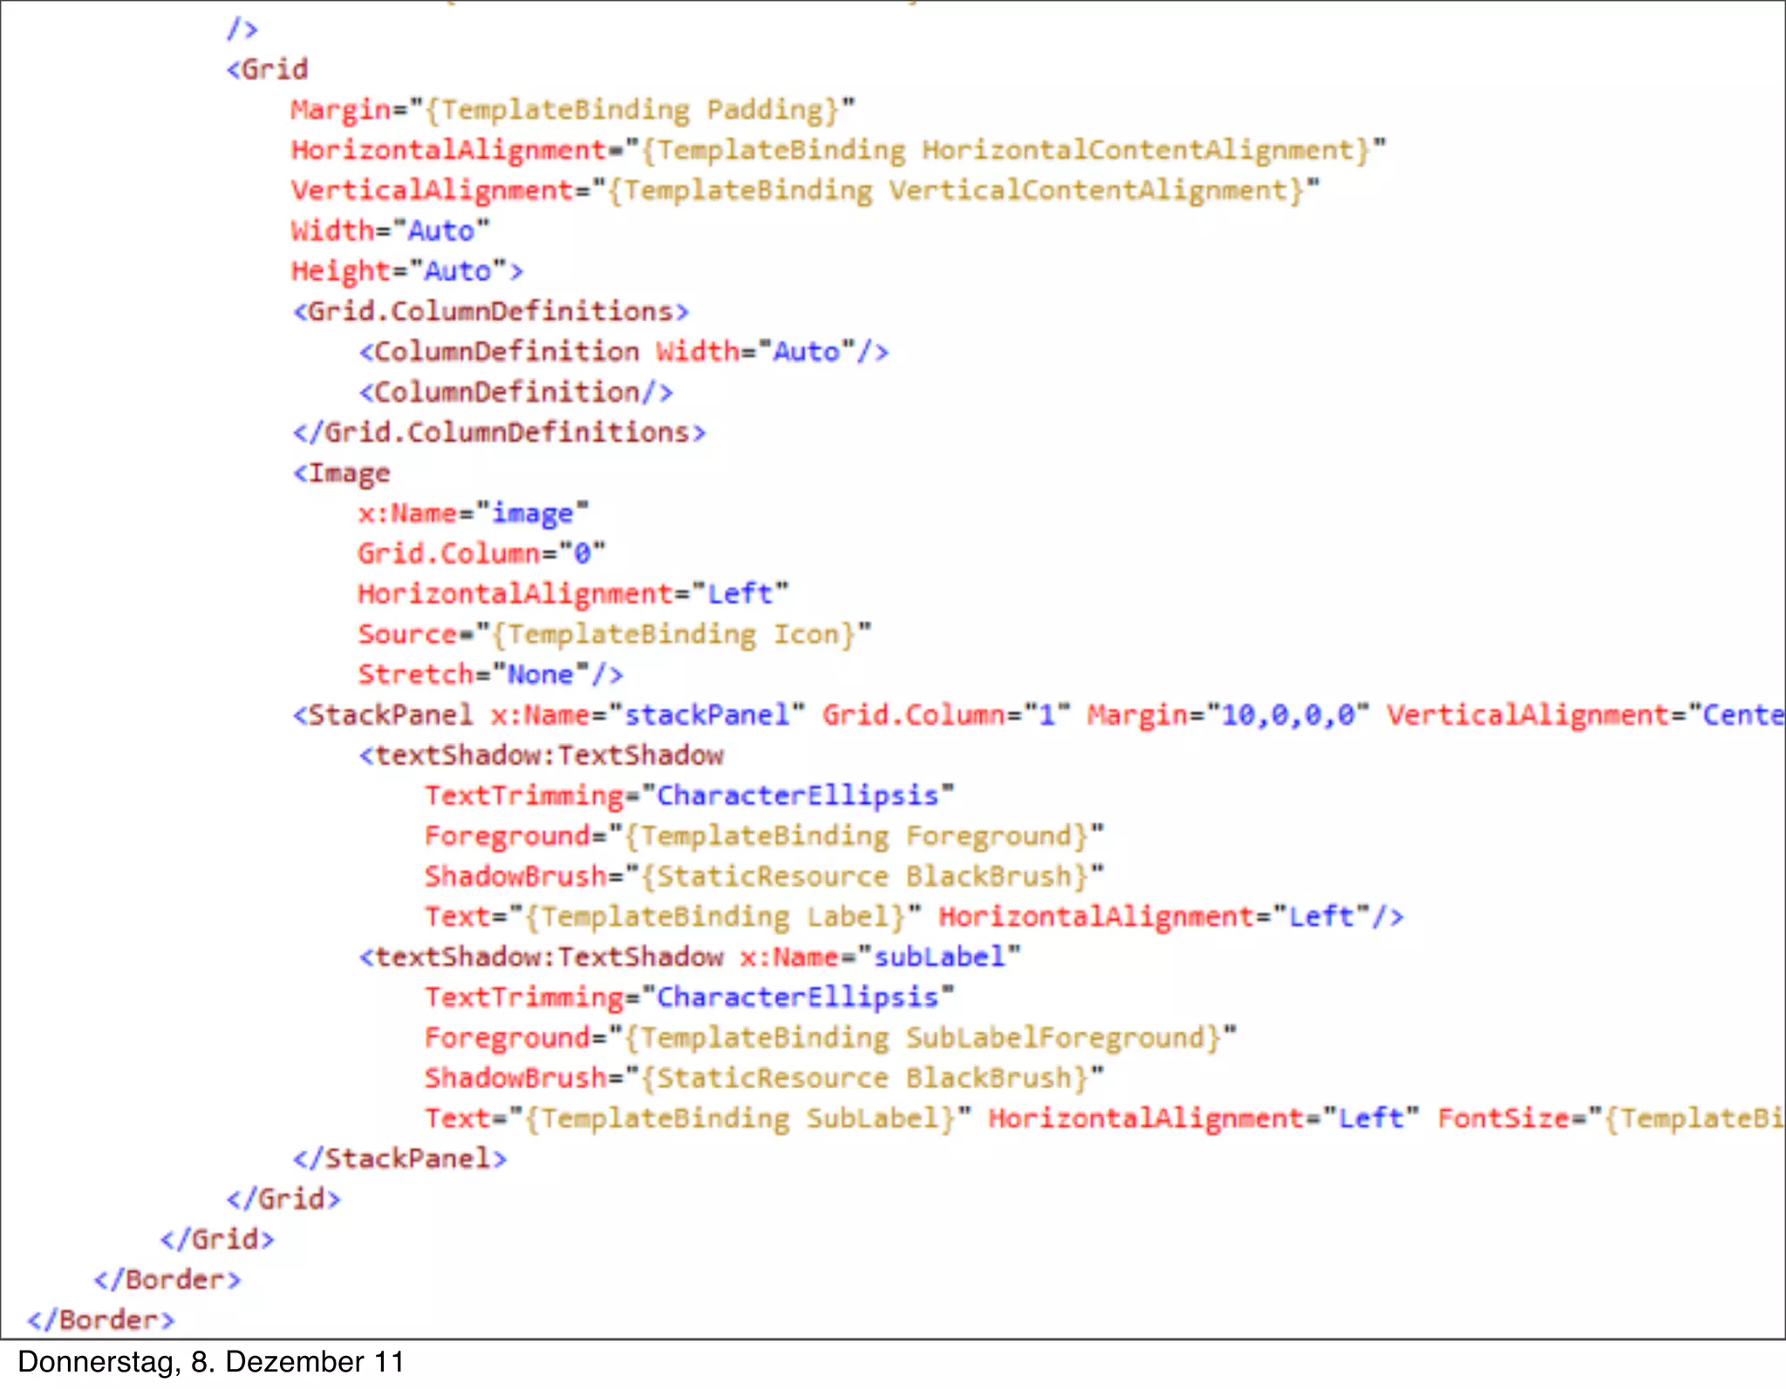Click the opening Image tag
1786x1389 pixels.
[341, 473]
